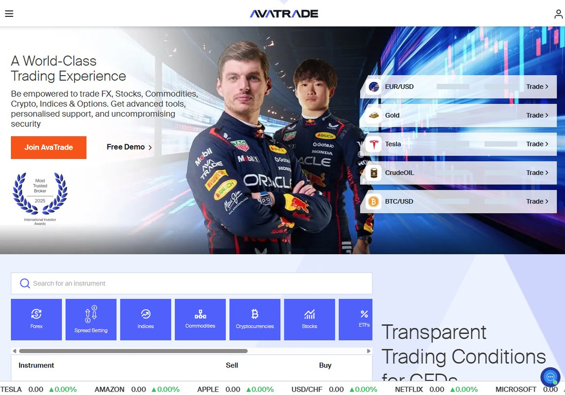Click TESLA in the ticker bar

pos(11,390)
